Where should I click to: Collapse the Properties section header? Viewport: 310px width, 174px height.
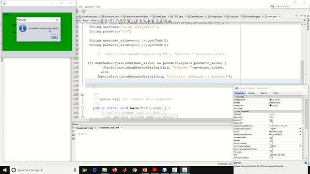click(234, 97)
